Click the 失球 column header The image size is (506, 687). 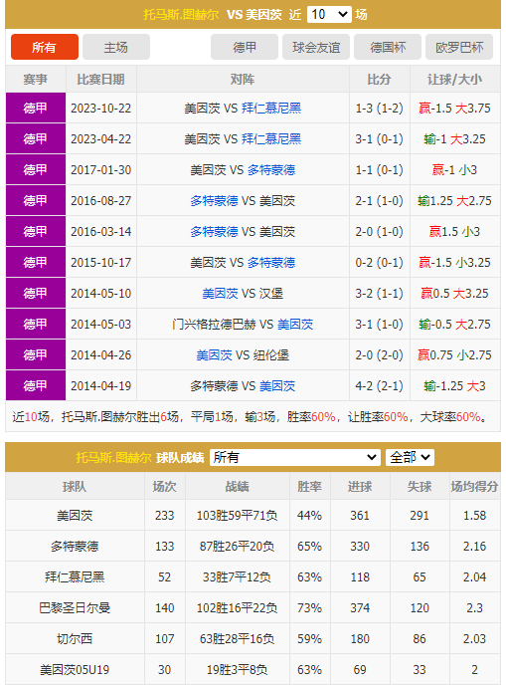[x=420, y=486]
